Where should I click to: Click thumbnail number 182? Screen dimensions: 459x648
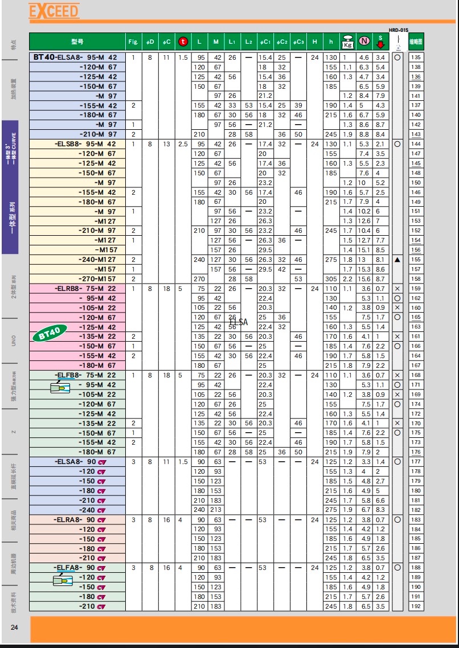tap(416, 510)
